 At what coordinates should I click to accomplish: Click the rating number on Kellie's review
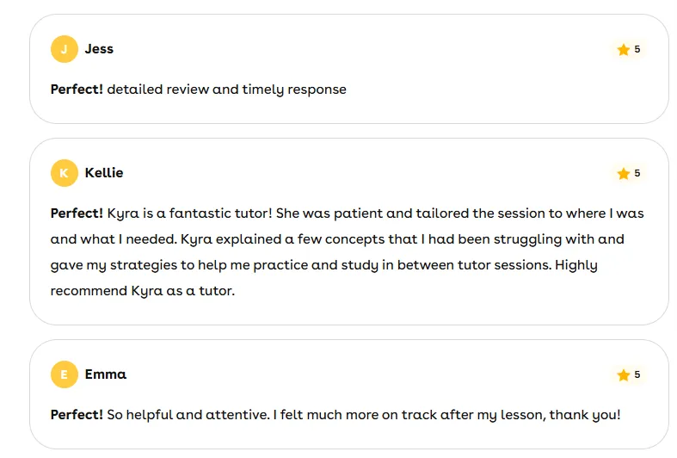point(637,174)
